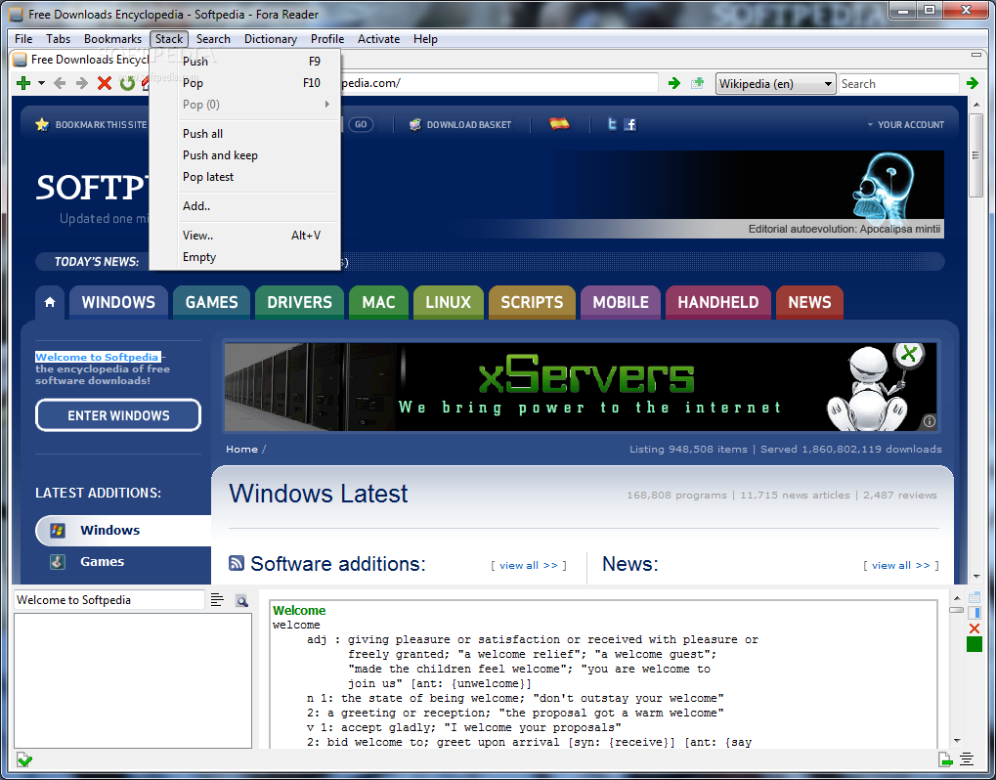Viewport: 996px width, 780px height.
Task: Click the Home breadcrumb link
Action: point(241,449)
